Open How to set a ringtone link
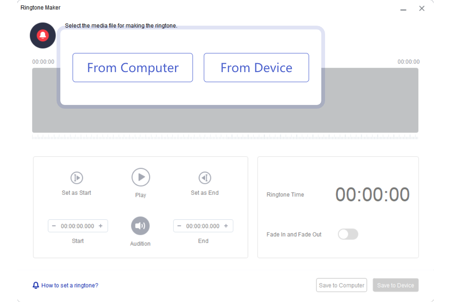The width and height of the screenshot is (451, 302). coord(70,285)
